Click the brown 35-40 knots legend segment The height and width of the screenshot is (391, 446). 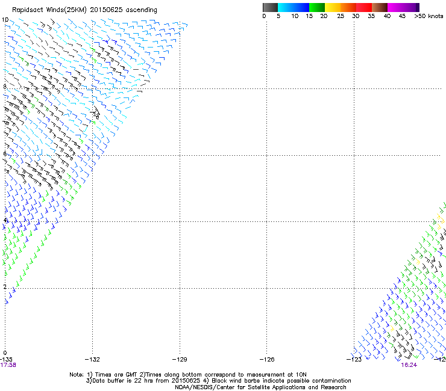380,7
